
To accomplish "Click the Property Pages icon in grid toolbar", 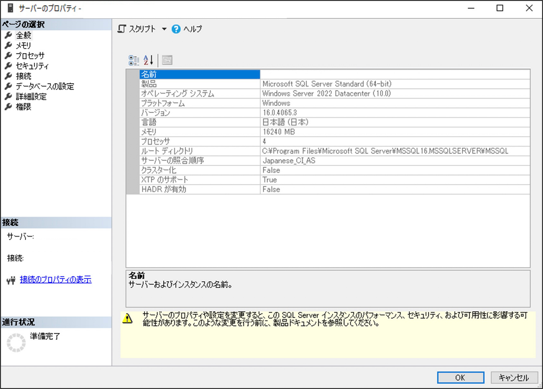I will (167, 60).
